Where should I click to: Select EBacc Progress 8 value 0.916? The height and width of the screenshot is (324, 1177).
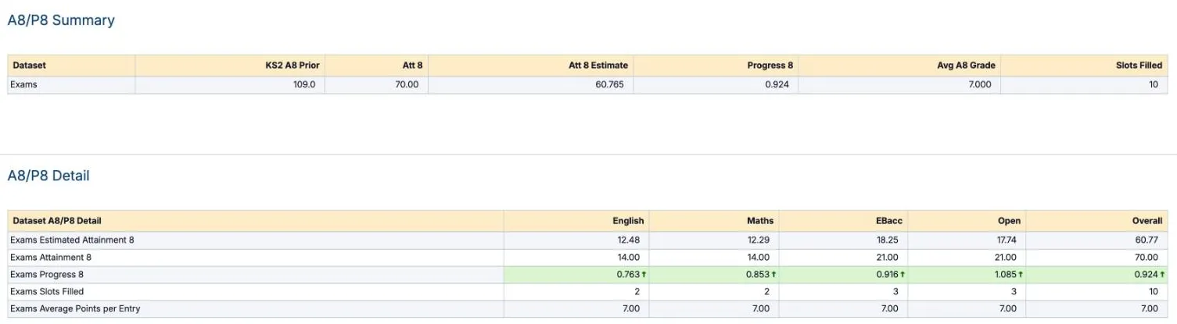coord(886,275)
